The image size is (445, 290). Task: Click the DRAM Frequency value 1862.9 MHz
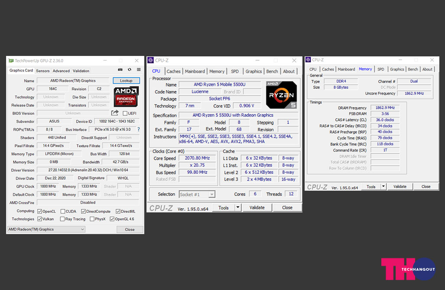(385, 108)
